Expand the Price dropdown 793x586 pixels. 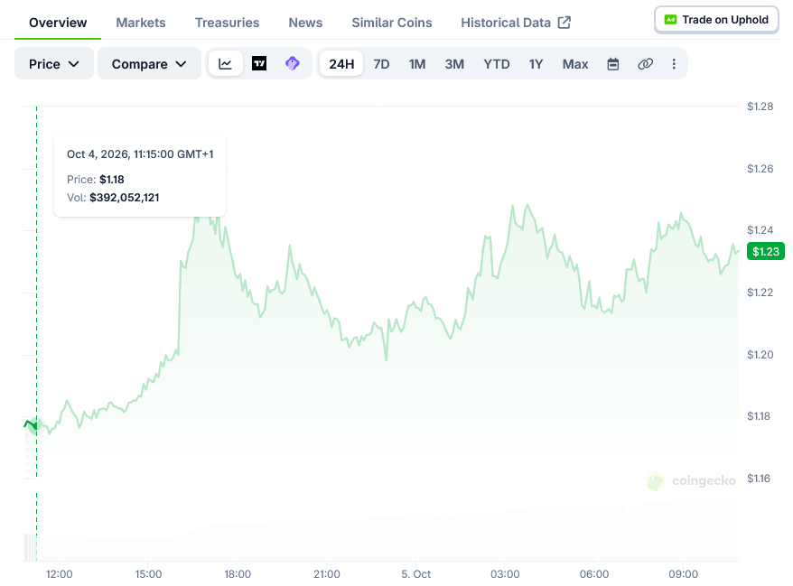(x=54, y=64)
